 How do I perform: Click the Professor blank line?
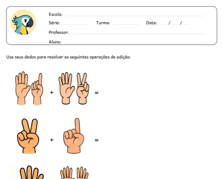tap(138, 34)
